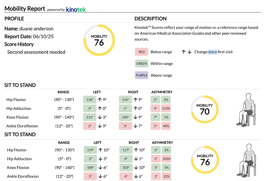267x181 pixels.
Task: Select the 104° right Knee Flexion value
Action: pos(125,117)
